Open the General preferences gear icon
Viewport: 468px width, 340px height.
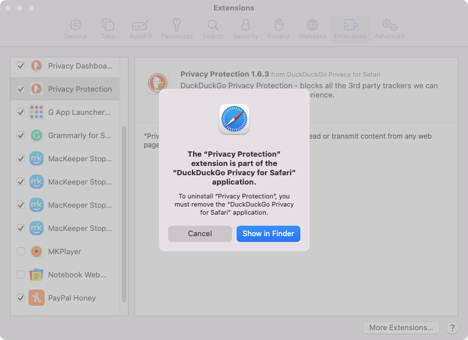click(x=75, y=29)
